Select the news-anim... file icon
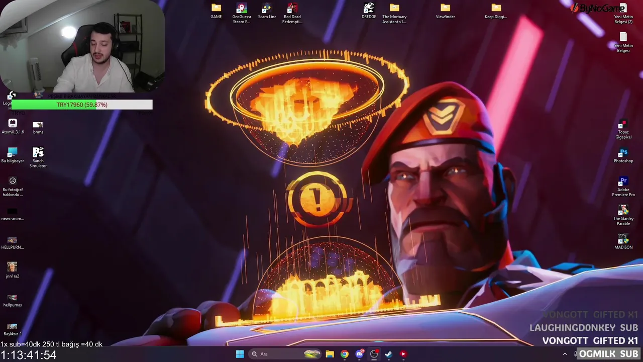643x362 pixels. (13, 214)
